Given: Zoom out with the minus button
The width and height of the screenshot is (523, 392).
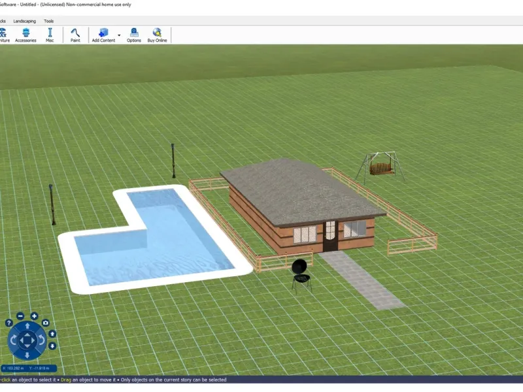Looking at the screenshot, I should pyautogui.click(x=20, y=316).
